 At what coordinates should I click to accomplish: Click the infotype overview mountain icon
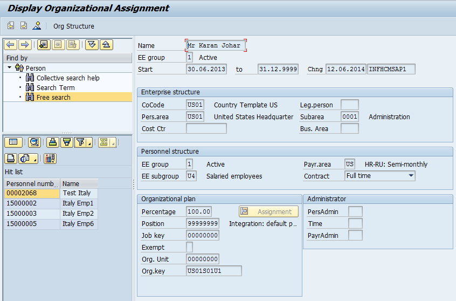(x=37, y=26)
